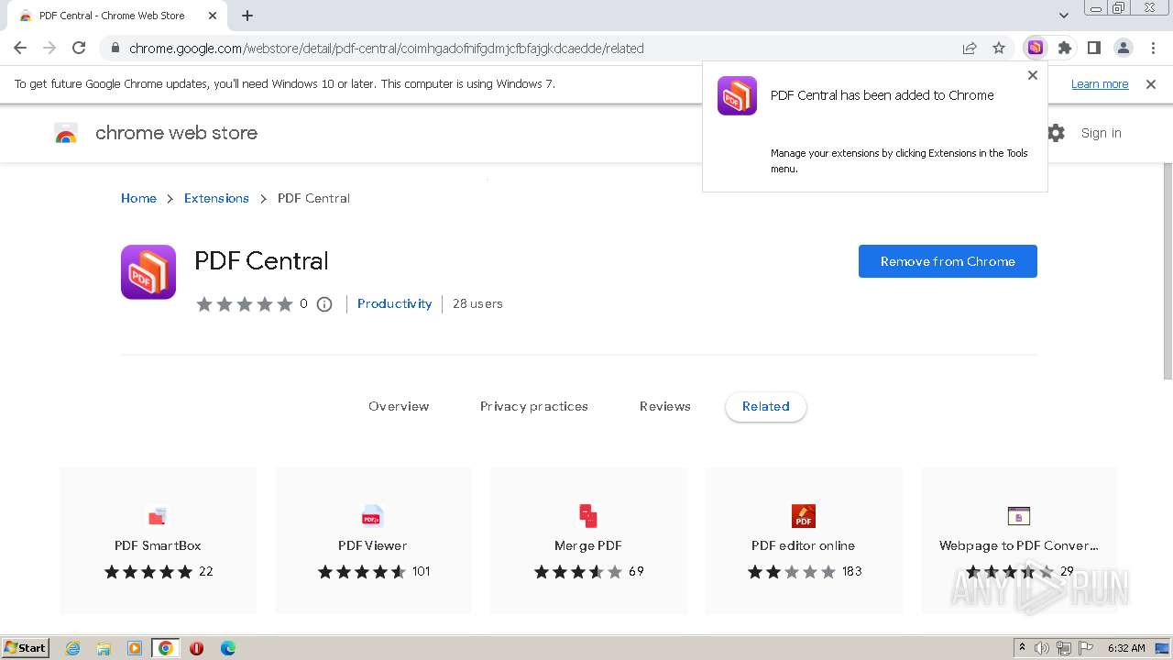Open the Learn more link
The image size is (1173, 660).
[x=1100, y=83]
